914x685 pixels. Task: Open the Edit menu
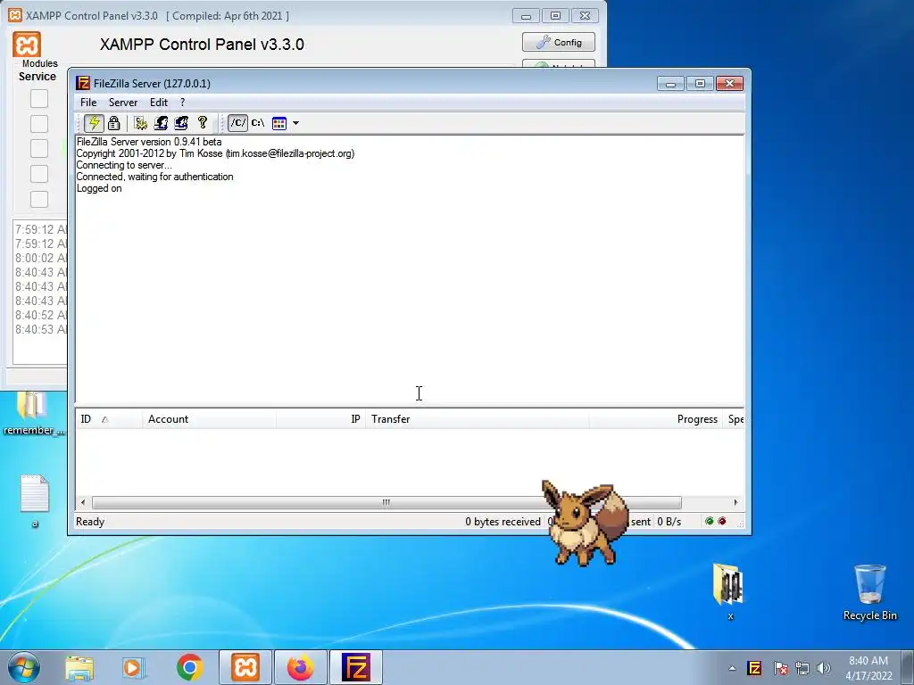tap(159, 103)
